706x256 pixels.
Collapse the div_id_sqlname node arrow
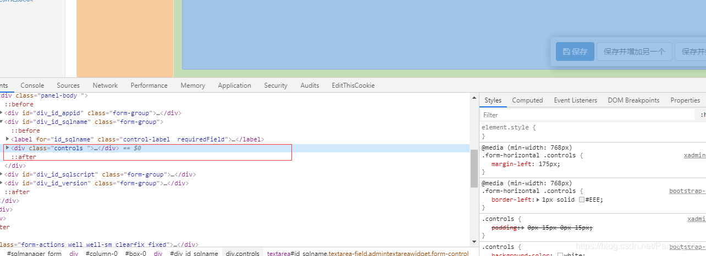tap(2, 122)
